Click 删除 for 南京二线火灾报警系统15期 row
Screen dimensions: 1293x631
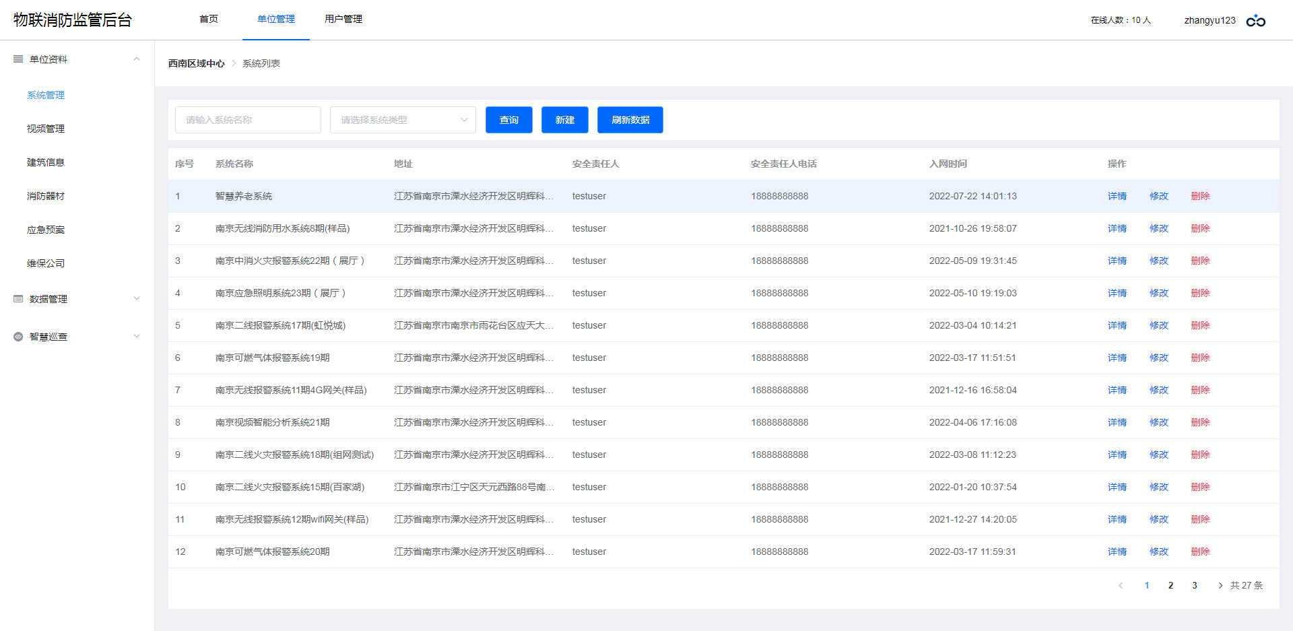pos(1201,487)
